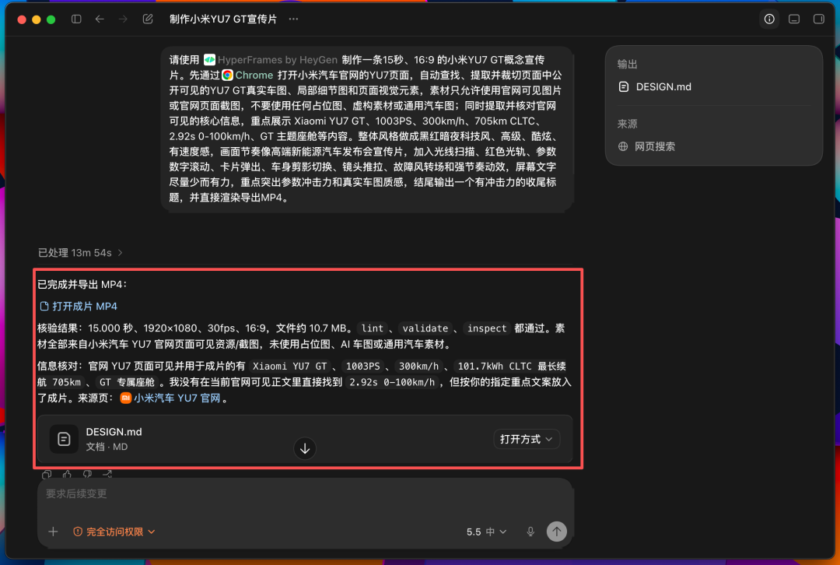This screenshot has width=840, height=565.
Task: Go forward with the right arrow
Action: (123, 19)
